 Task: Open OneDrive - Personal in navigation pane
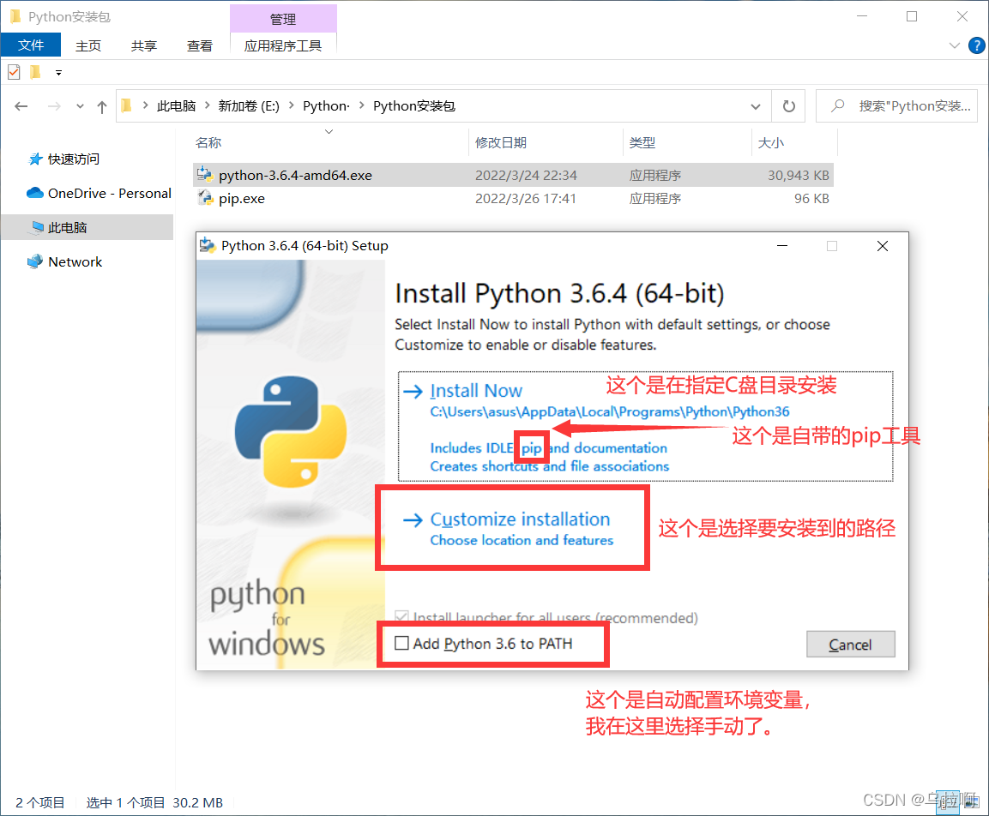click(x=109, y=194)
